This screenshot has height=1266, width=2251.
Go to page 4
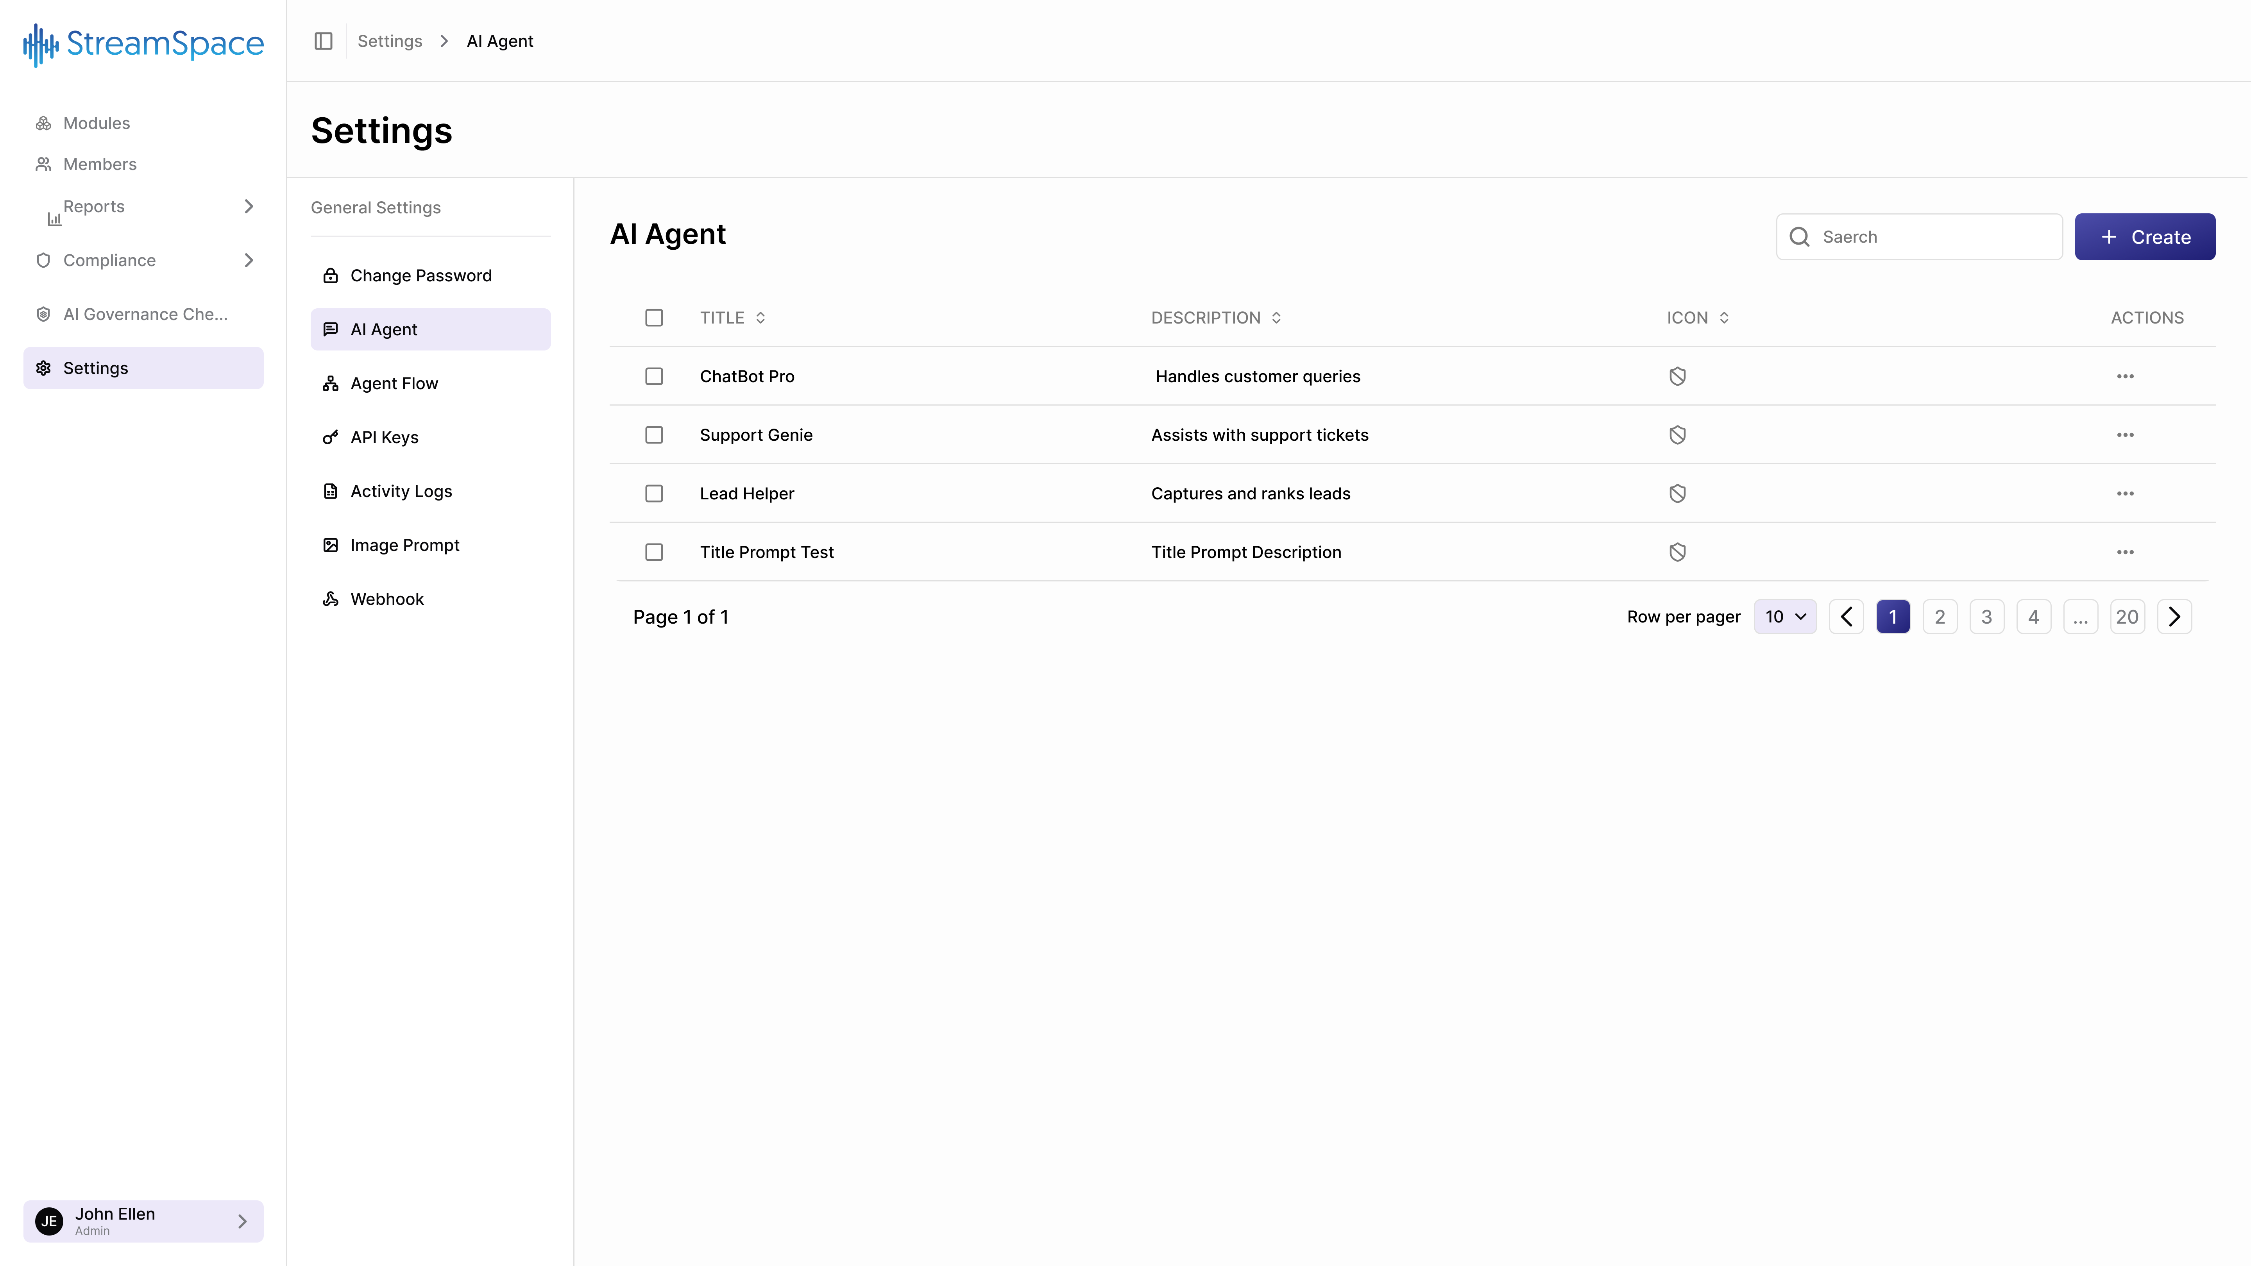[x=2033, y=617]
